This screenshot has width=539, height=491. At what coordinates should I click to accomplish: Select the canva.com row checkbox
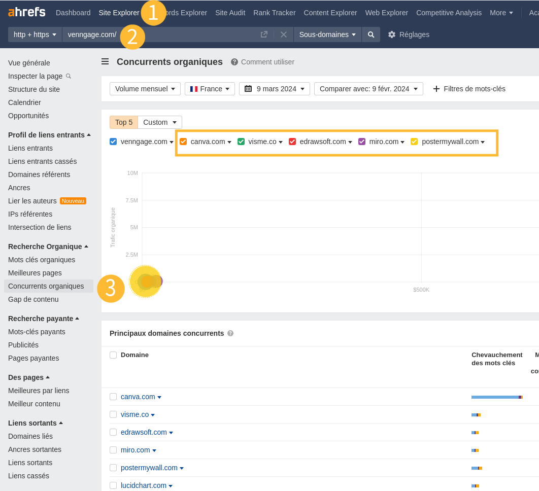[x=113, y=397]
